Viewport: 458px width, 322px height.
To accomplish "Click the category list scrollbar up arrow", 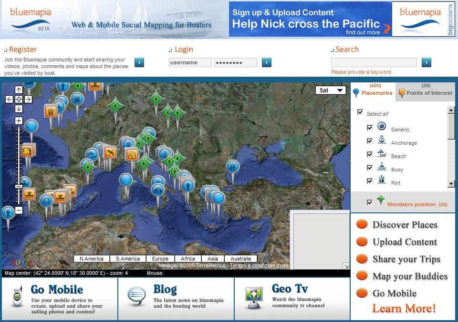I will point(451,110).
